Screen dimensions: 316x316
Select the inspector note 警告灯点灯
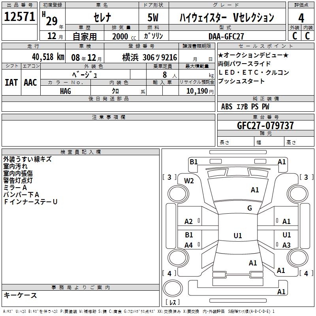(18, 181)
